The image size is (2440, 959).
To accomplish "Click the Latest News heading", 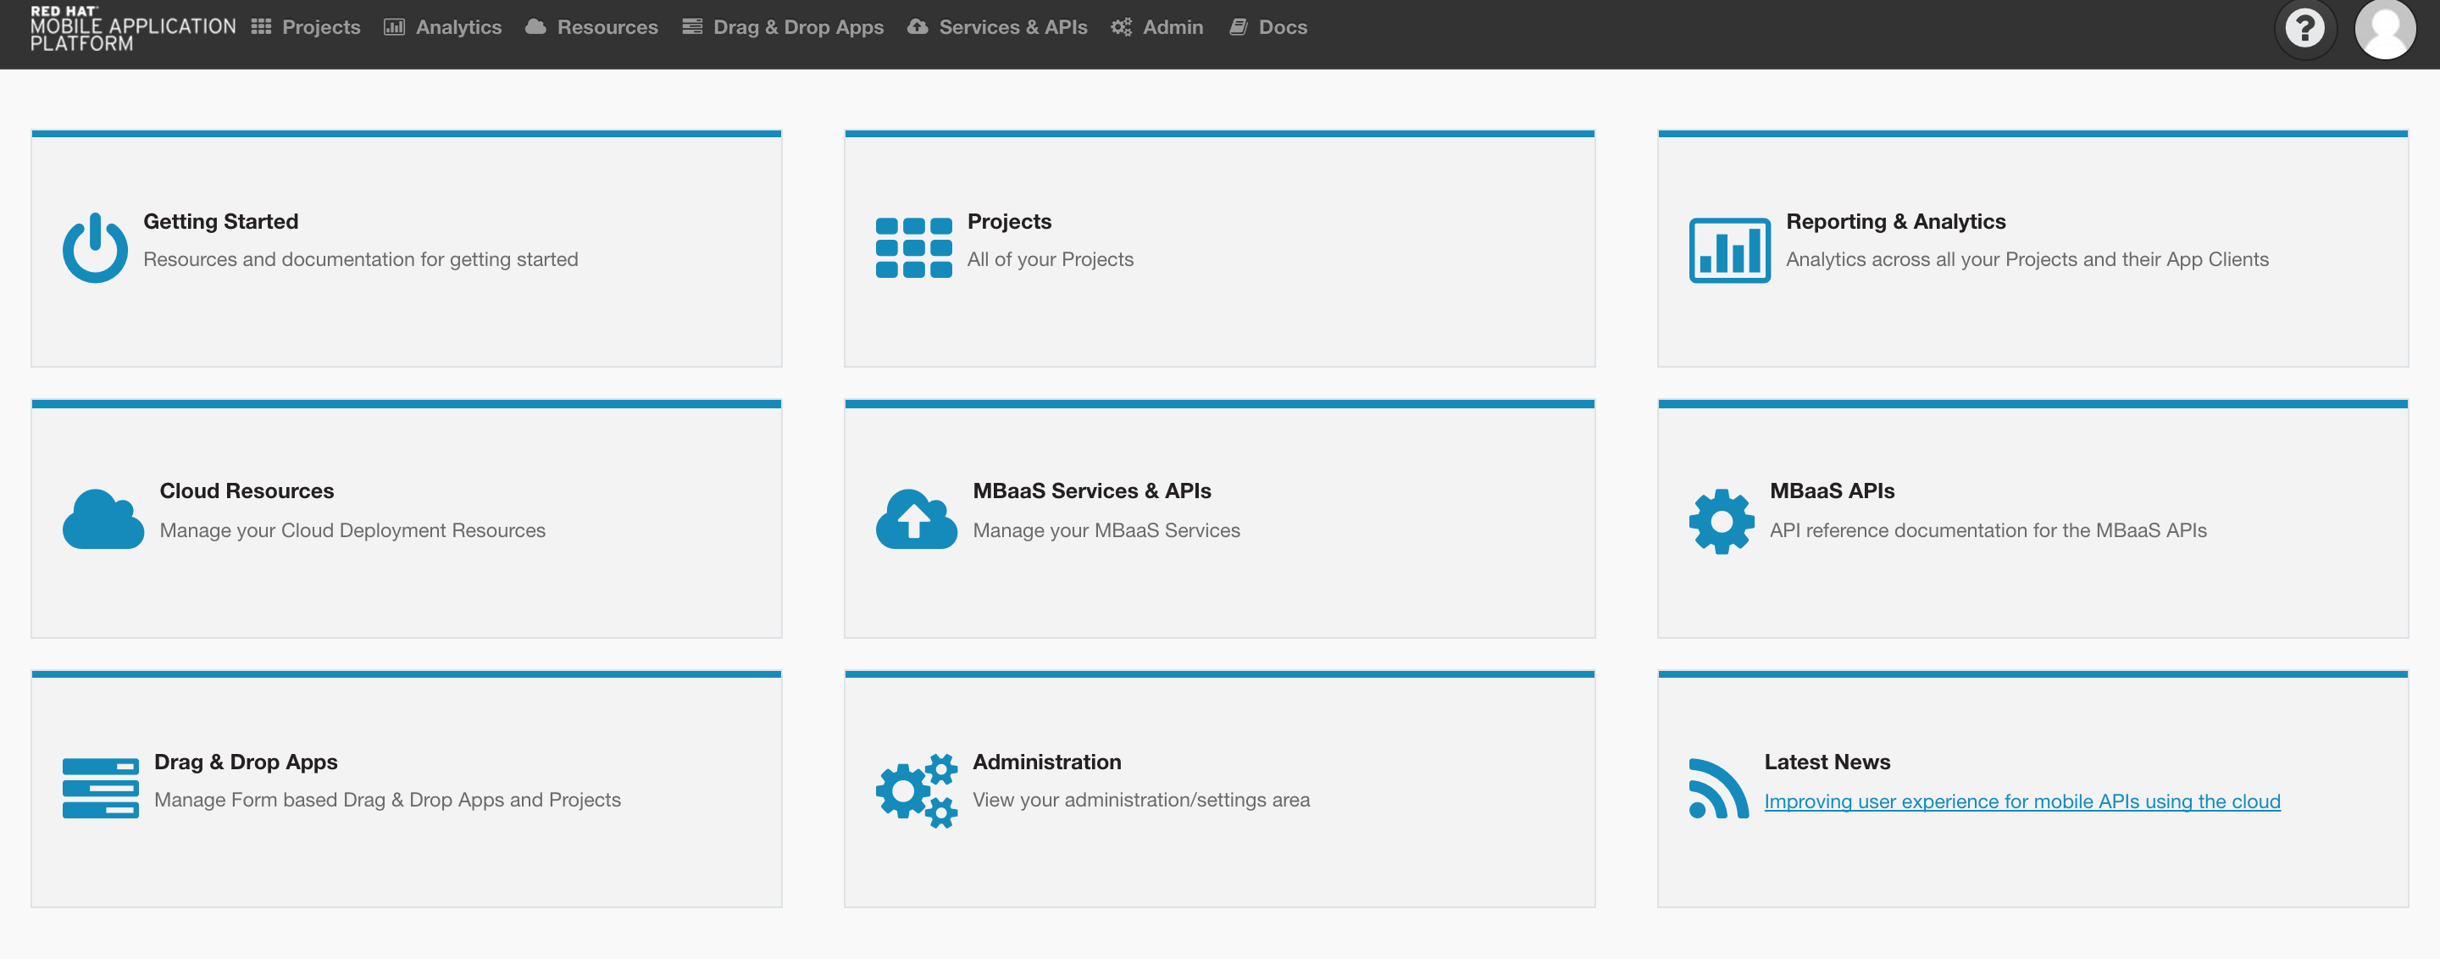I will (1827, 761).
